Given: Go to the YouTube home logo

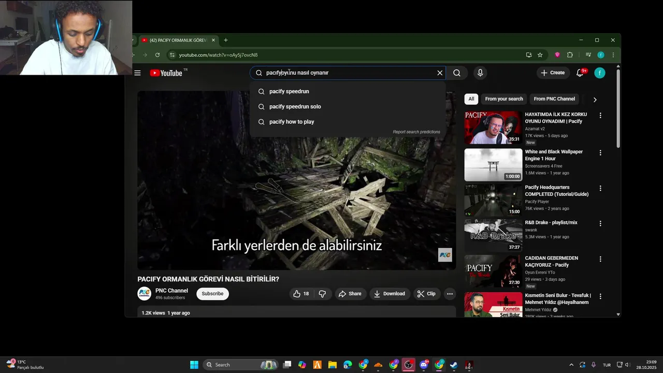Looking at the screenshot, I should (166, 73).
